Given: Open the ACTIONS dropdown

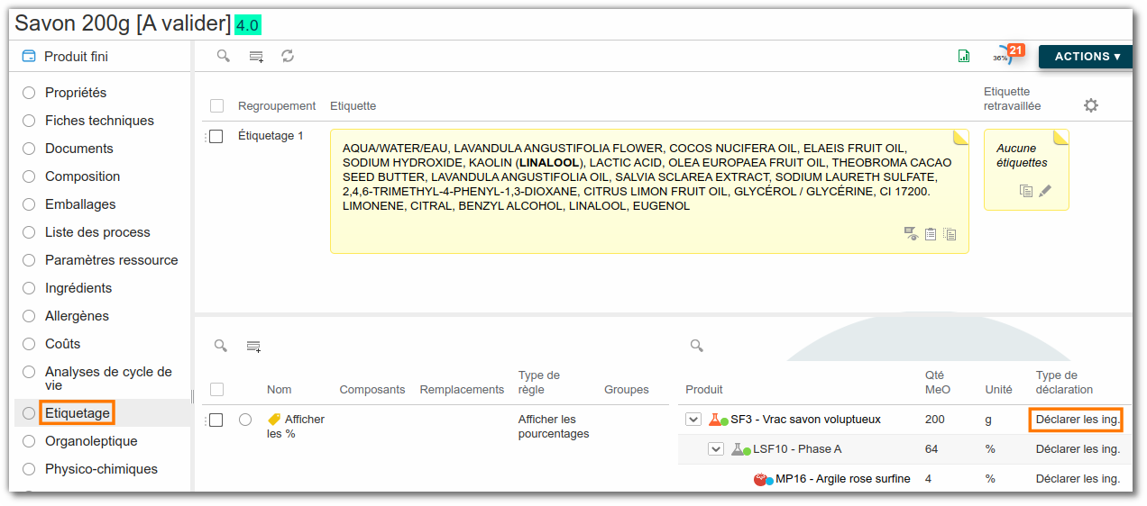Looking at the screenshot, I should pyautogui.click(x=1086, y=57).
